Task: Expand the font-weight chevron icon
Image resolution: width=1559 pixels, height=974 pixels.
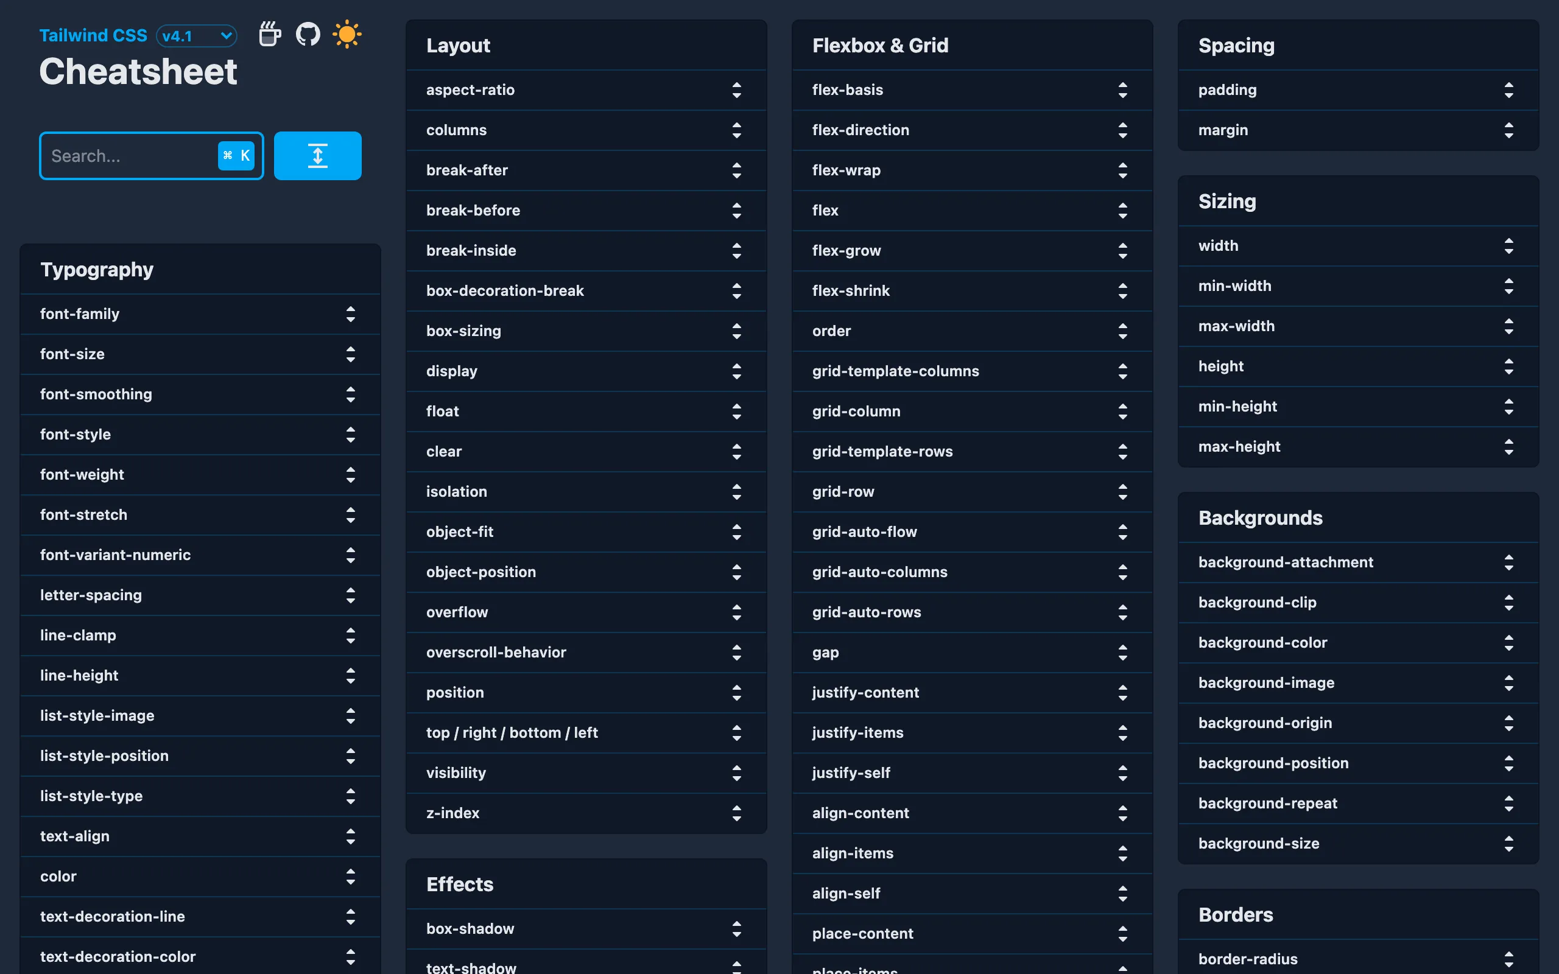Action: [x=350, y=475]
